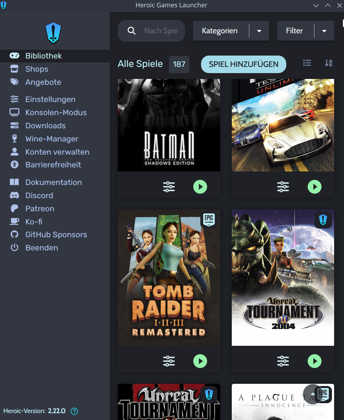Click the 187 games count badge
Screen dimensions: 344x420
pos(179,64)
